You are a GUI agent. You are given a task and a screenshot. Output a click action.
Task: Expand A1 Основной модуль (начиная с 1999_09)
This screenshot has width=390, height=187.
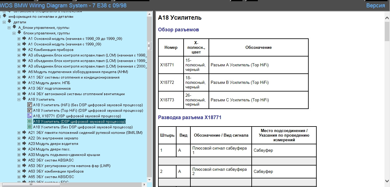[19, 44]
